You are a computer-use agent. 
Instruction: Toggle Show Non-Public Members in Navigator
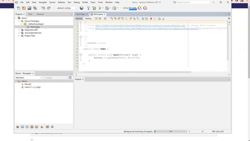click(x=32, y=127)
